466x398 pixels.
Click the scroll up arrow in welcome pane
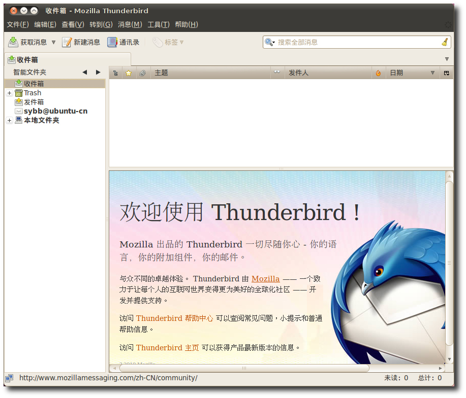point(449,176)
